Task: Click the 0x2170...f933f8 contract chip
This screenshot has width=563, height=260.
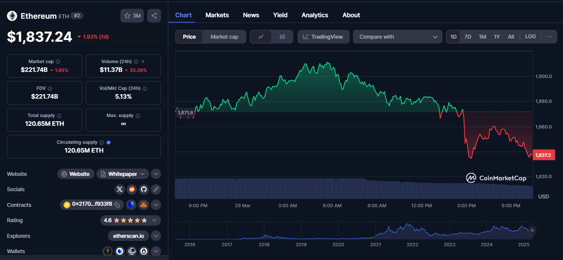Action: tap(92, 205)
